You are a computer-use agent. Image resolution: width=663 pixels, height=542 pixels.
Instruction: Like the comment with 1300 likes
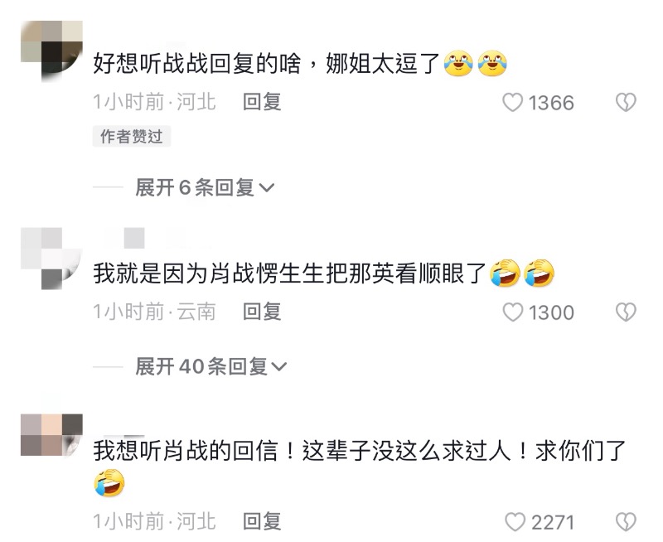[512, 312]
